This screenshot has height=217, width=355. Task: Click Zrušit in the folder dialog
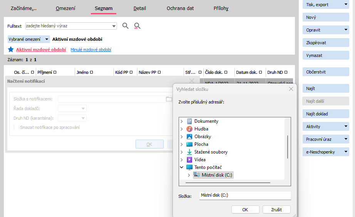[x=276, y=210]
